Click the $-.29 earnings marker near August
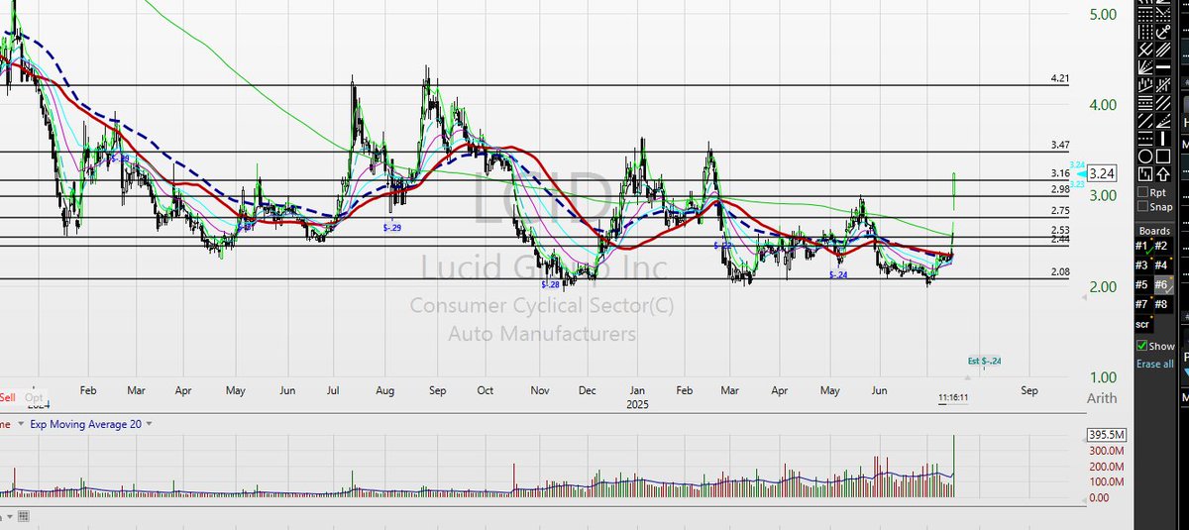Viewport: 1189px width, 530px height. click(392, 227)
